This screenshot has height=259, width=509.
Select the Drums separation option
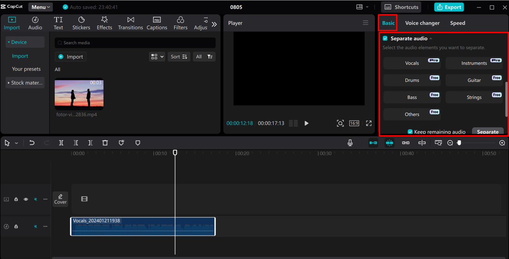click(412, 80)
